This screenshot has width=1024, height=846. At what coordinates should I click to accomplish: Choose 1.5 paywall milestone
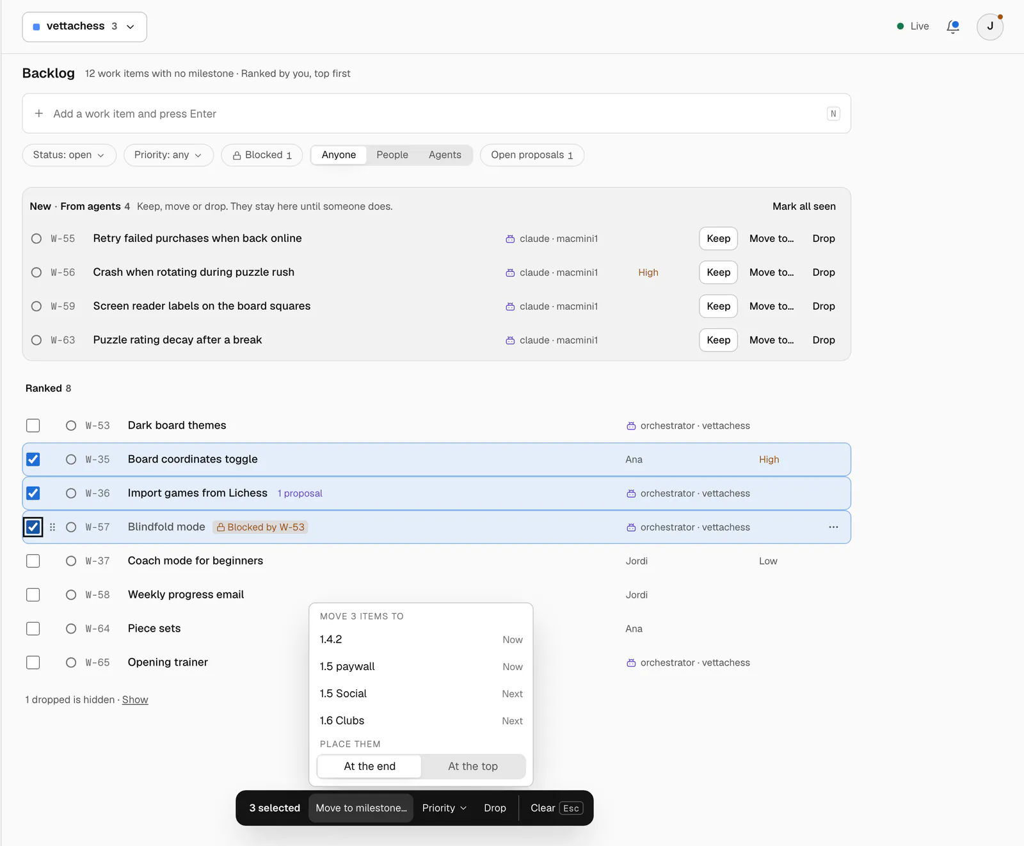click(x=421, y=667)
